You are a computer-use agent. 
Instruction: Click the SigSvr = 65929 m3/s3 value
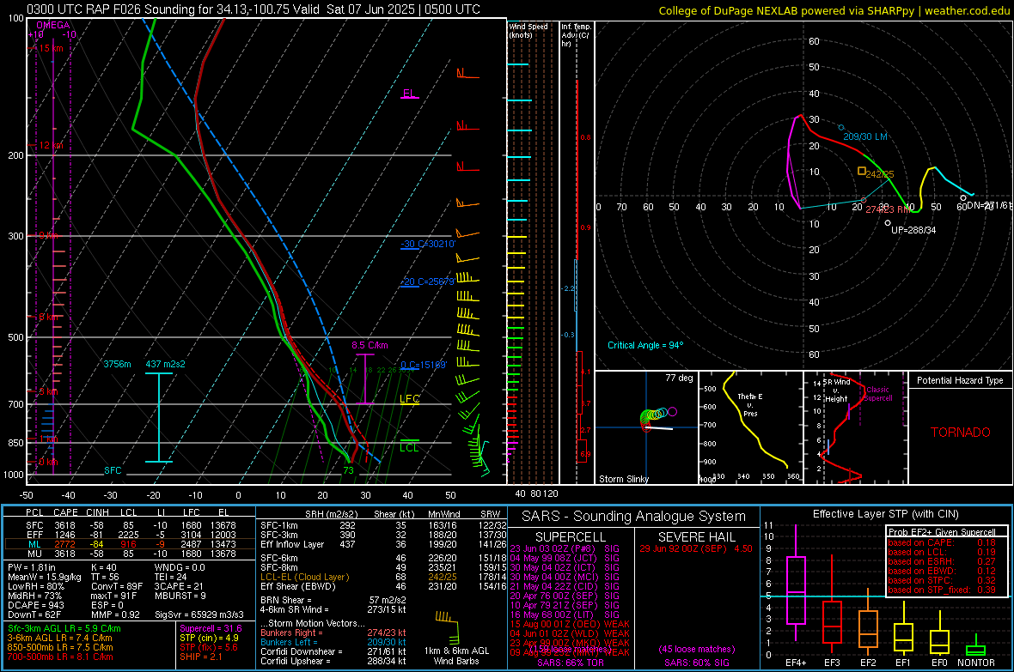coord(199,615)
